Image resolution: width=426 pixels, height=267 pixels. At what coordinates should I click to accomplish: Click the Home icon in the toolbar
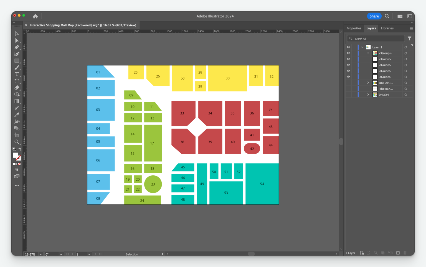coord(35,16)
